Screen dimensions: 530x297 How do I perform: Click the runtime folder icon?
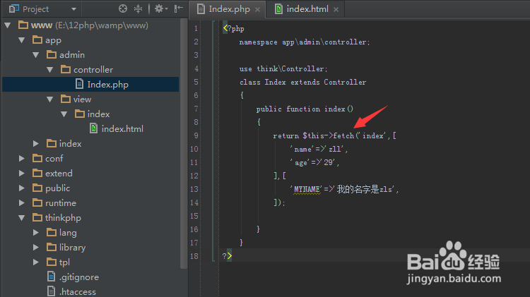(x=37, y=203)
